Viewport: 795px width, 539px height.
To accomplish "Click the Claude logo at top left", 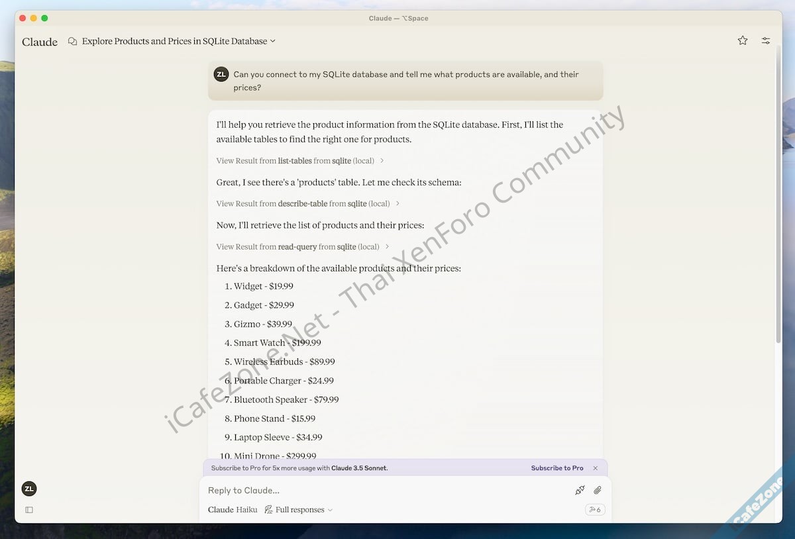I will (40, 42).
